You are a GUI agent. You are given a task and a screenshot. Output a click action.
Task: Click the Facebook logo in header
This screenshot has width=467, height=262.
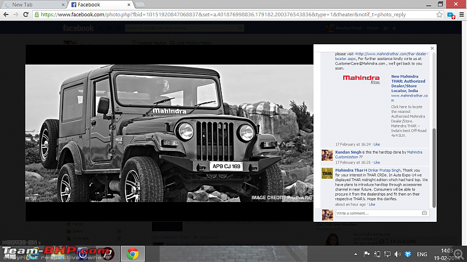click(x=78, y=28)
